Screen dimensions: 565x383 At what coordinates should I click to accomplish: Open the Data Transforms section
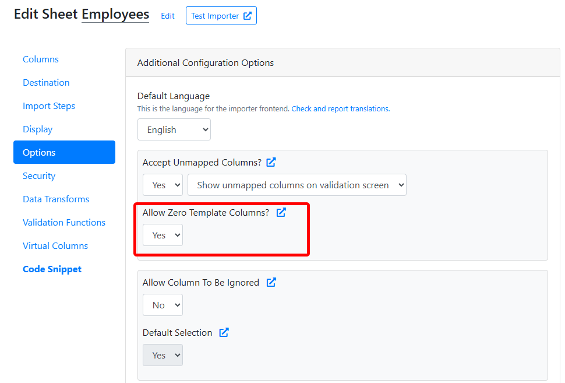coord(56,199)
